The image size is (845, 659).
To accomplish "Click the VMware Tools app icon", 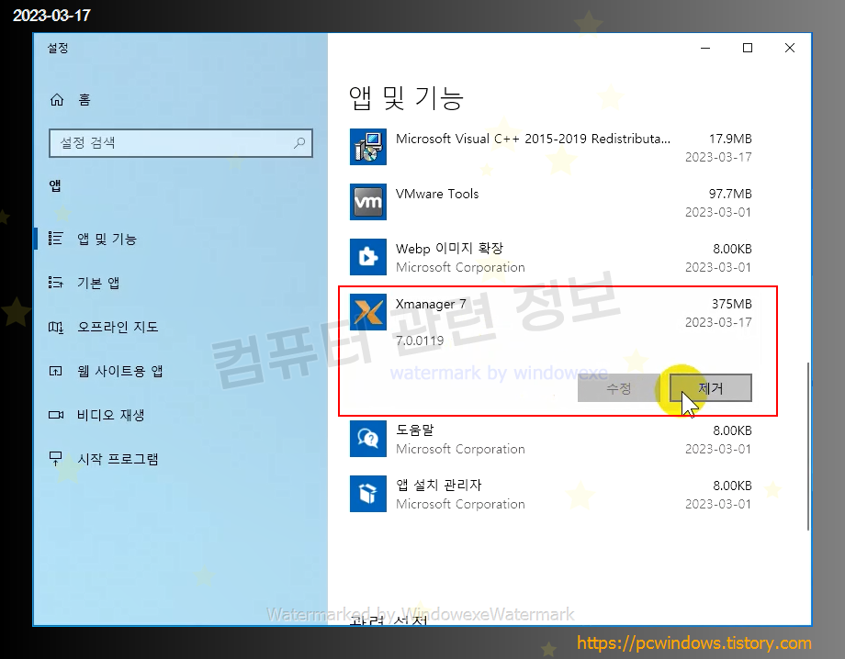I will pyautogui.click(x=368, y=202).
